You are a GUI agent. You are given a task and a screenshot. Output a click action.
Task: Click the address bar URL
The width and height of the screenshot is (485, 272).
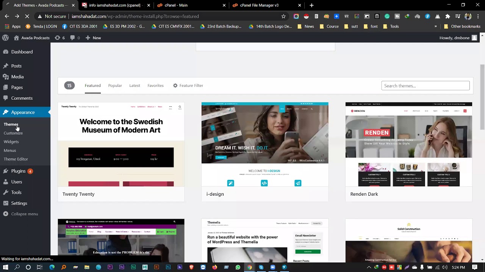click(x=135, y=16)
